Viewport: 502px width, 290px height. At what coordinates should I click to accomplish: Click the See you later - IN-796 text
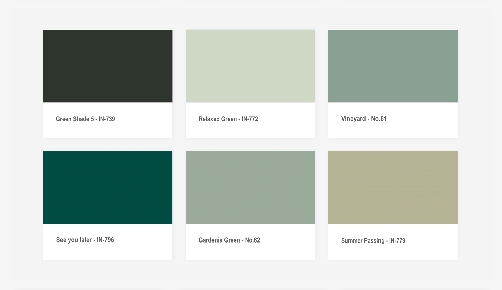[x=85, y=240]
